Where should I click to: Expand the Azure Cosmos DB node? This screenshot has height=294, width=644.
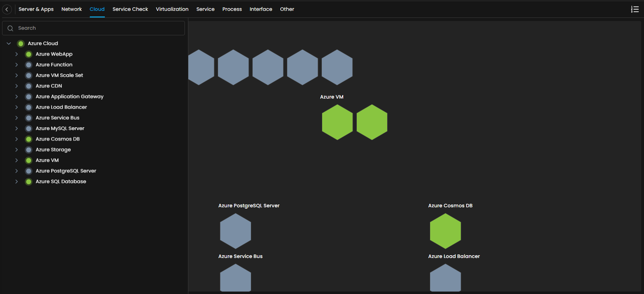click(16, 139)
